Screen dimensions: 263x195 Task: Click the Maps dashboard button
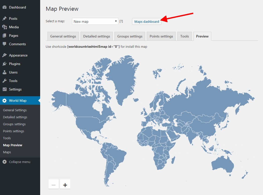147,21
